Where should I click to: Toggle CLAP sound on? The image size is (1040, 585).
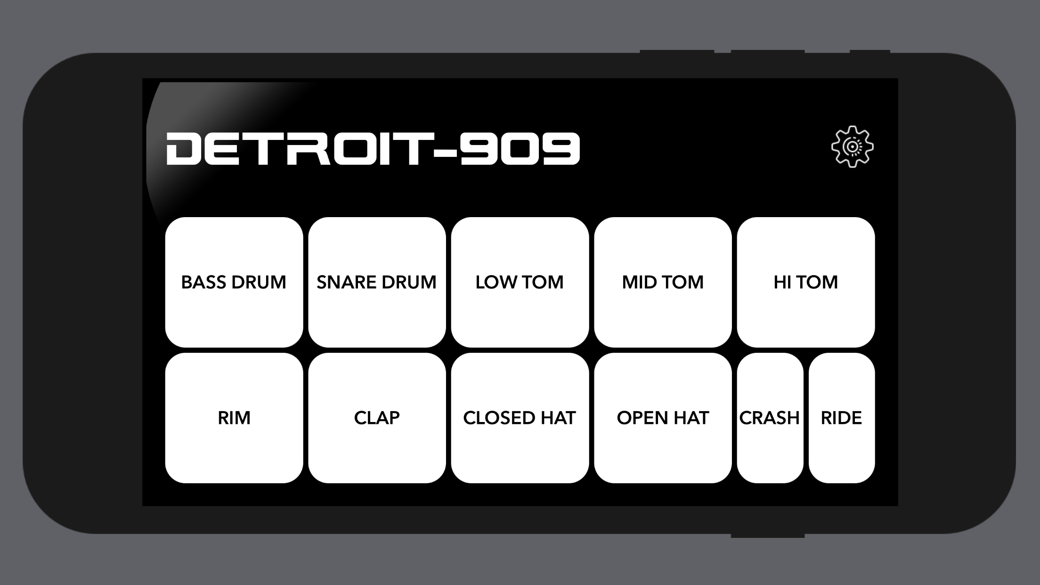(376, 417)
